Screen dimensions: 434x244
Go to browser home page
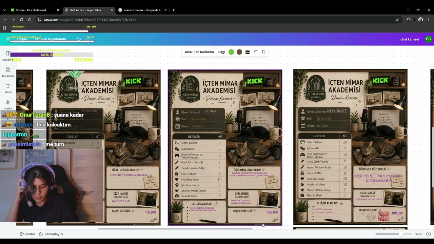[x=29, y=20]
